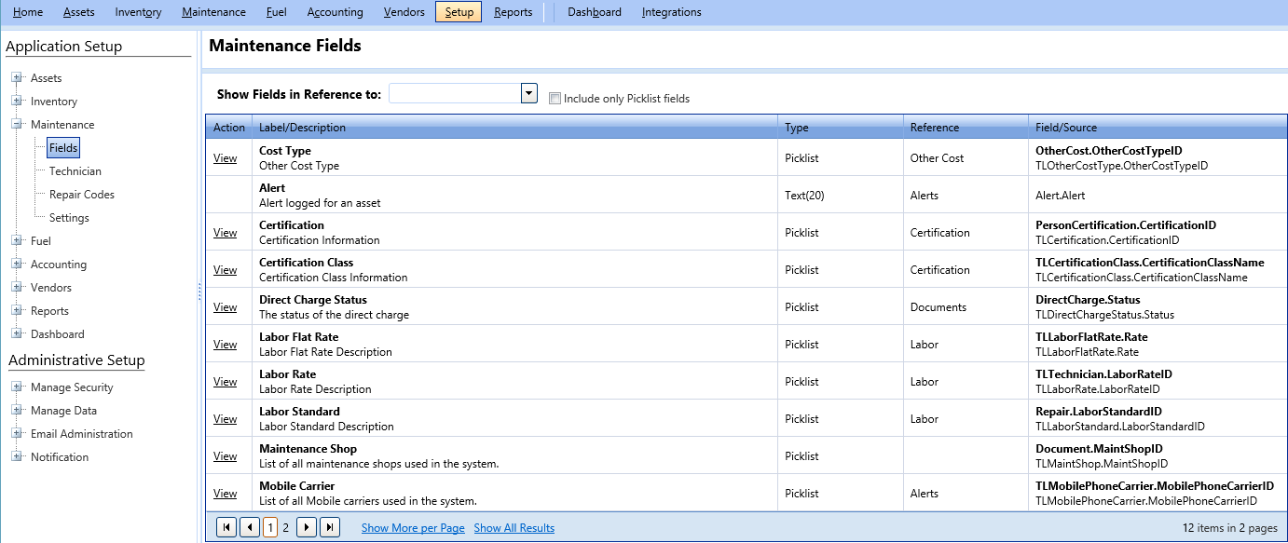Collapse the Maintenance tree node

pyautogui.click(x=17, y=125)
